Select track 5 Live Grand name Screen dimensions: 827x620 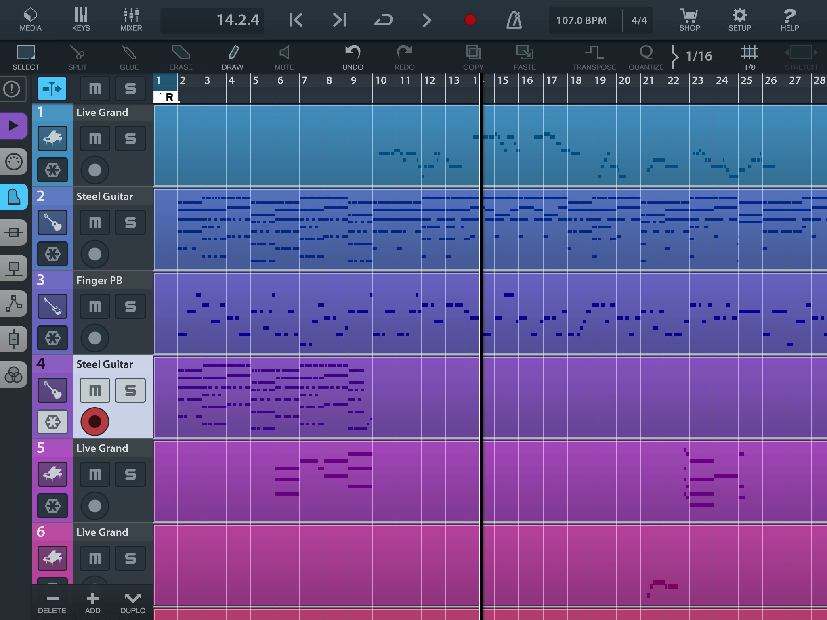(102, 448)
